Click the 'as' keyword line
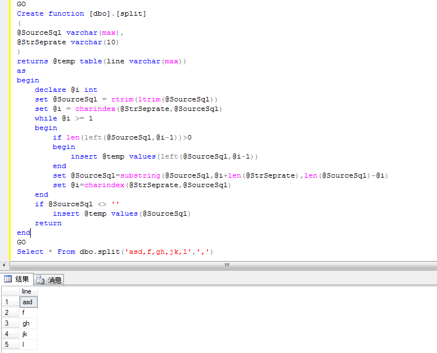Image resolution: width=437 pixels, height=353 pixels. click(x=21, y=71)
